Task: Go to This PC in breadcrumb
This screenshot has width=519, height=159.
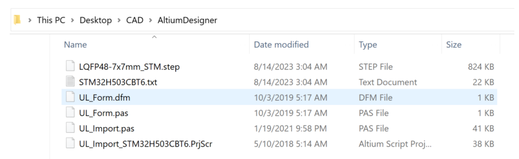Action: point(51,20)
